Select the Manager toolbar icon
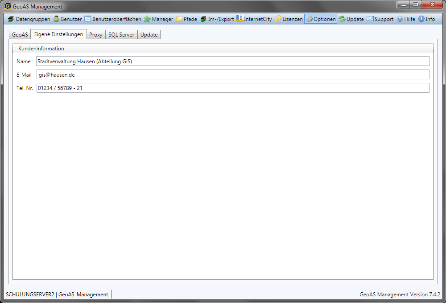The height and width of the screenshot is (303, 446). tap(147, 19)
